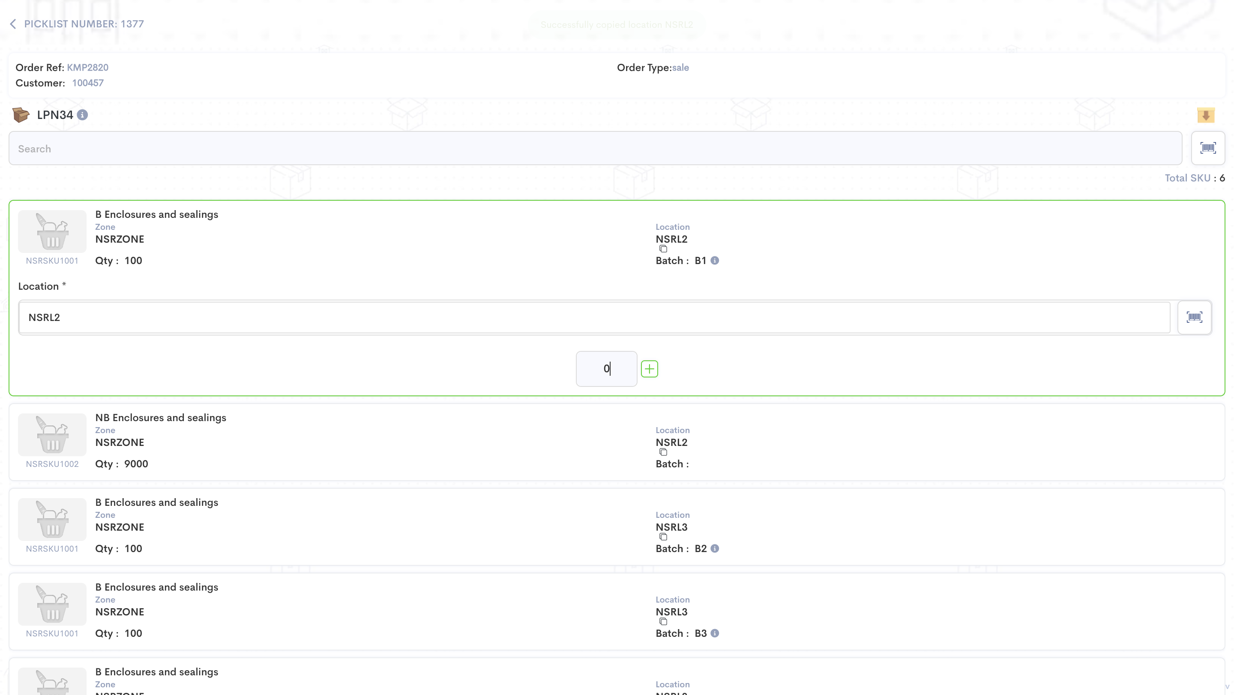Select B Enclosures item with batch B2
This screenshot has height=695, width=1234.
(617, 527)
